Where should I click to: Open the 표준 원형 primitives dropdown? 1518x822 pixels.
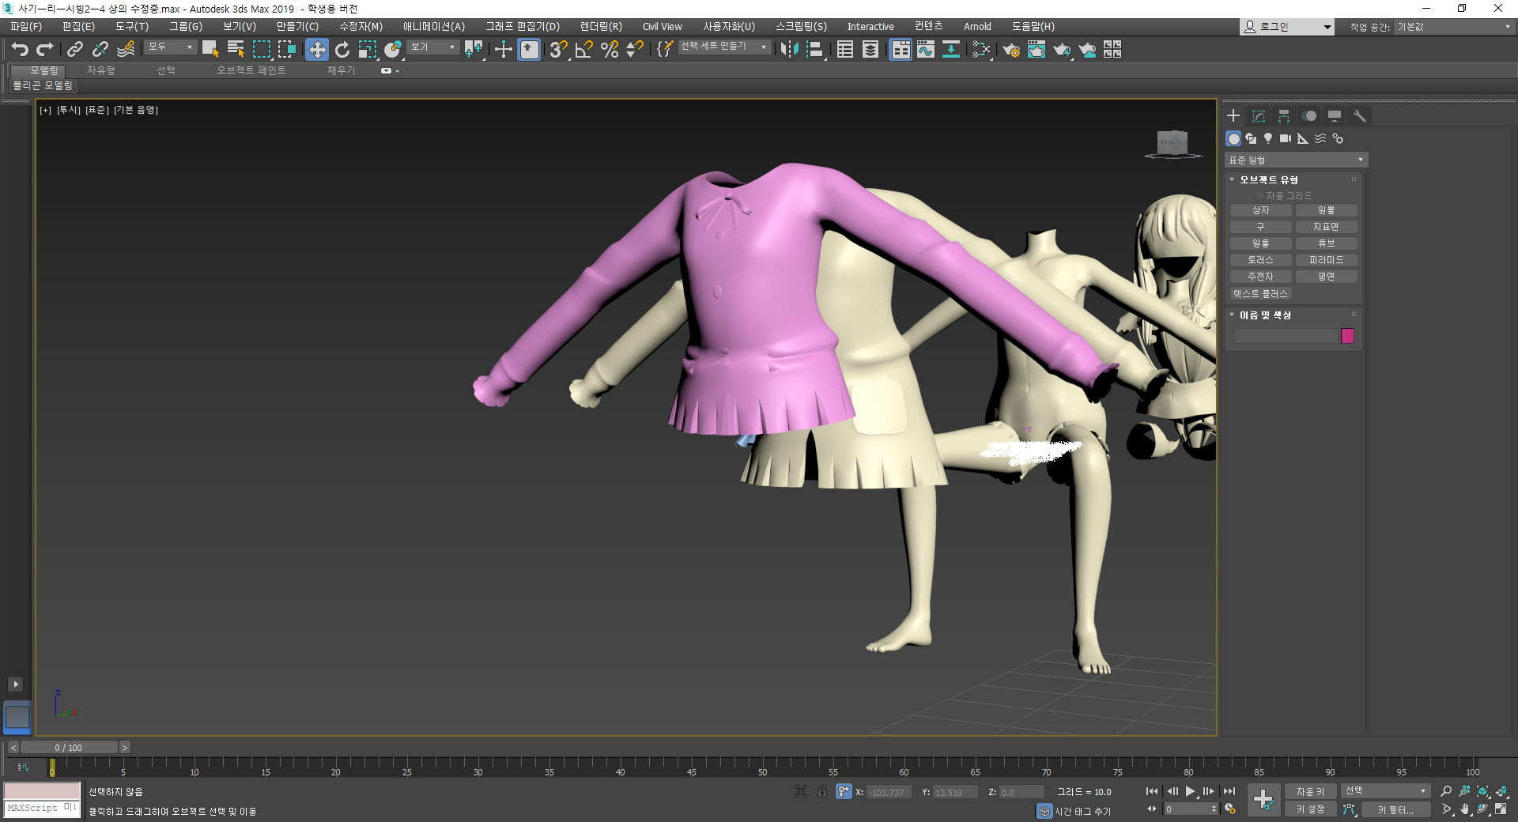tap(1297, 160)
